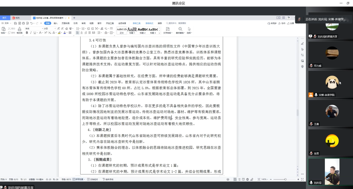Toggle eye protection mode in status bar
Image resolution: width=353 pixels, height=189 pixels.
click(x=228, y=179)
